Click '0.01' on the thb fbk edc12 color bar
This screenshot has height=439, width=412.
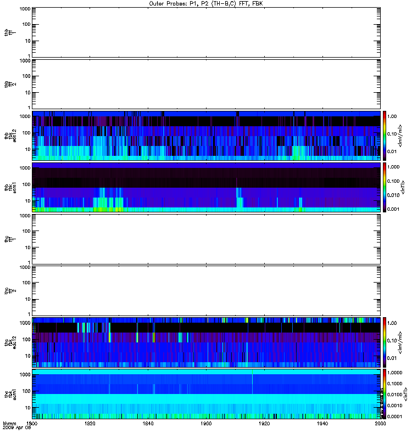(x=392, y=151)
